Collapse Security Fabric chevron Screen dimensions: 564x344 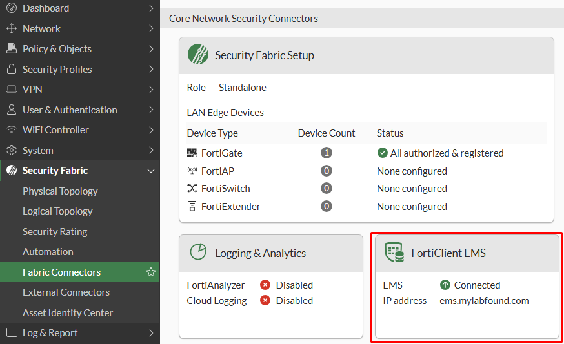[x=151, y=171]
